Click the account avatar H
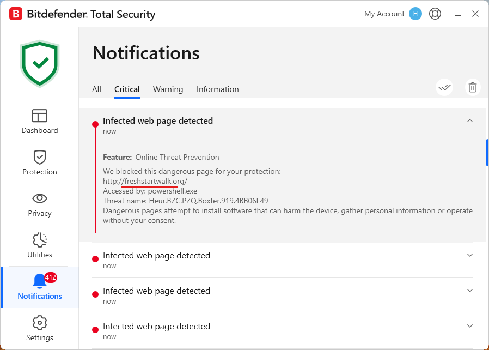The width and height of the screenshot is (489, 350). (415, 14)
